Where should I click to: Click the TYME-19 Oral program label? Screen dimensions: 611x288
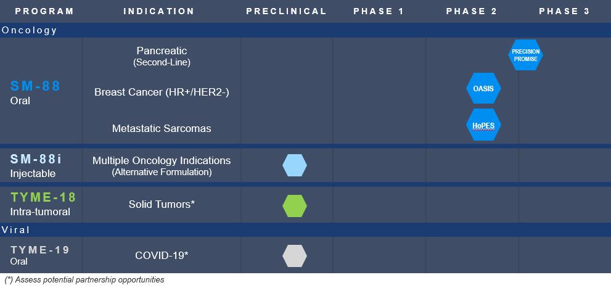pyautogui.click(x=40, y=255)
